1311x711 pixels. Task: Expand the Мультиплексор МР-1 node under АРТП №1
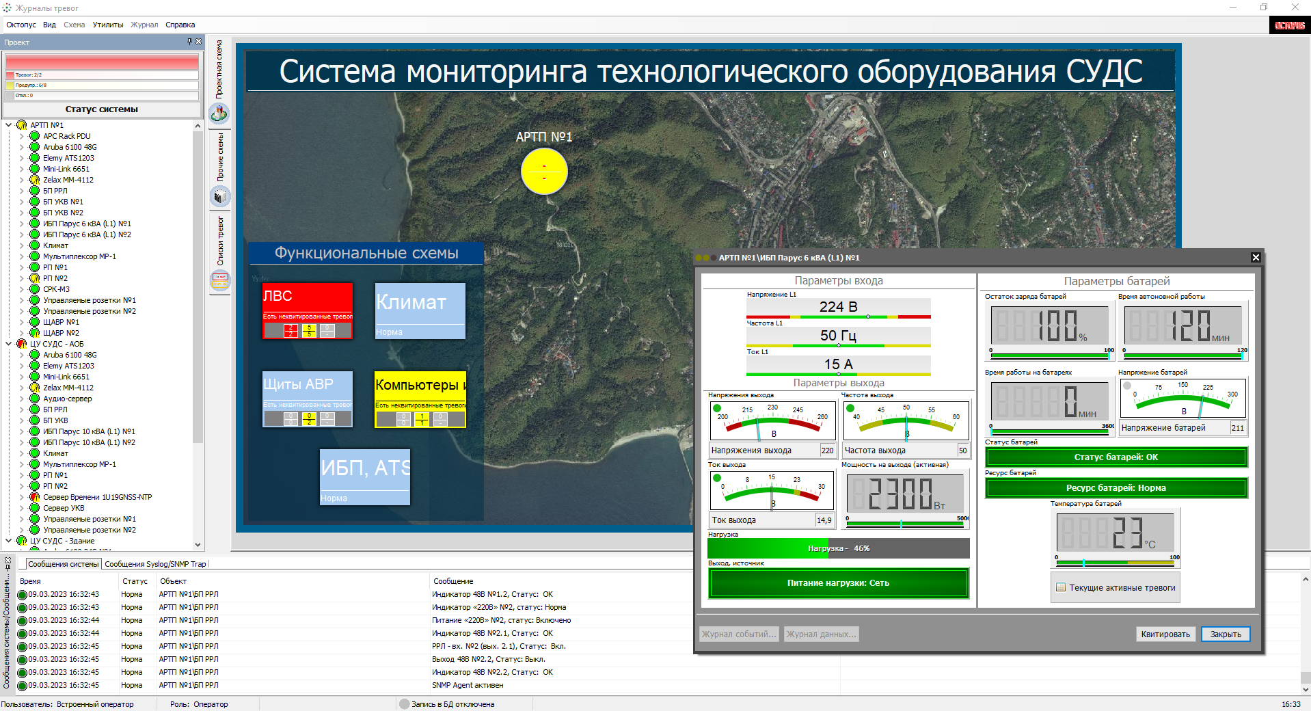pos(22,256)
